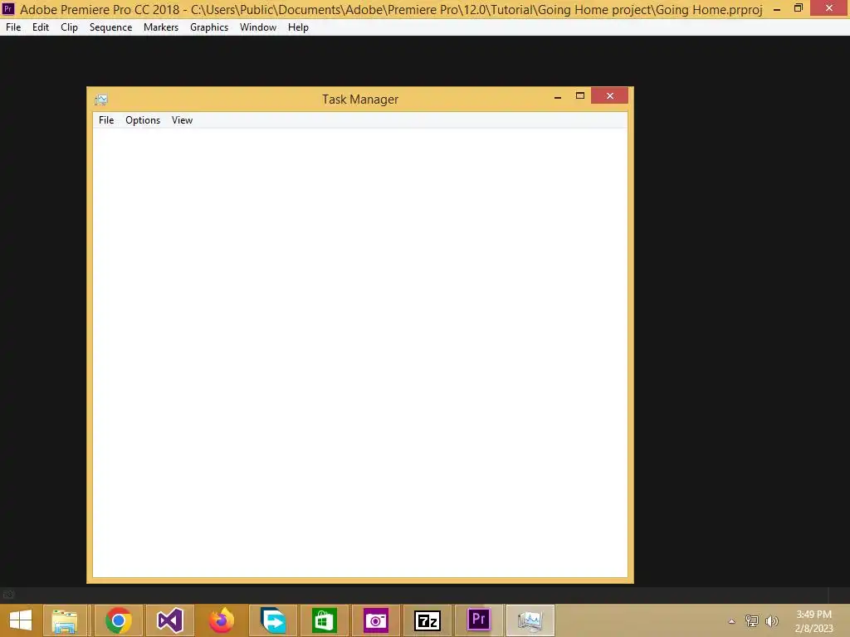Open the Windows Start button
Screen dimensions: 850x637
tap(21, 620)
